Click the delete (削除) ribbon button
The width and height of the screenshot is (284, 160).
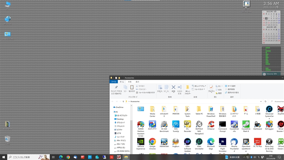tap(173, 89)
